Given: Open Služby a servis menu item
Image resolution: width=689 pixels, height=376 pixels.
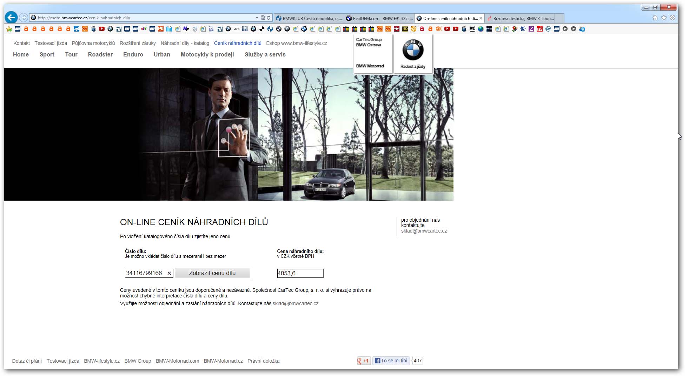Looking at the screenshot, I should pos(265,54).
